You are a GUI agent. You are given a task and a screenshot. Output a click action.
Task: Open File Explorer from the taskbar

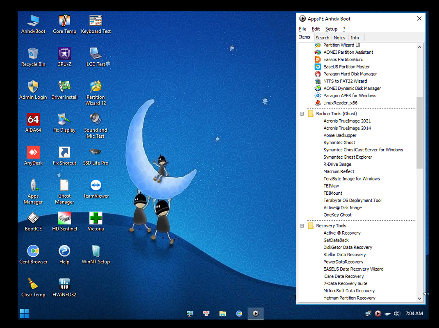tap(223, 313)
